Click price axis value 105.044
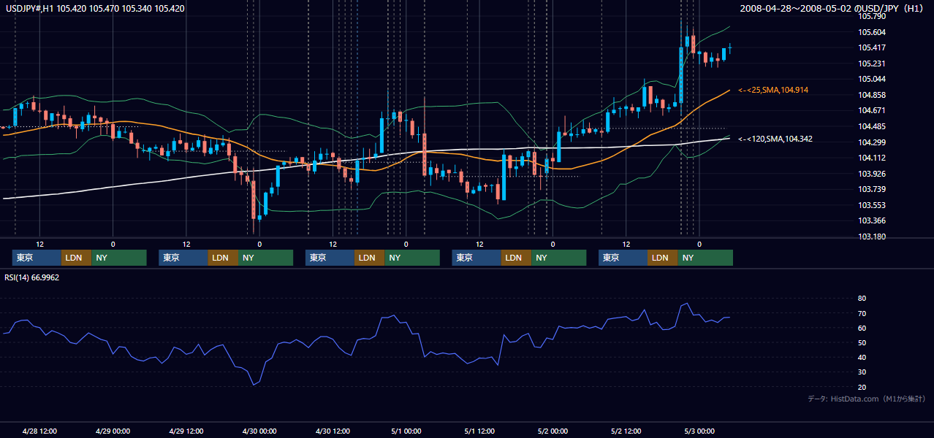Viewport: 934px width, 438px height. point(872,79)
